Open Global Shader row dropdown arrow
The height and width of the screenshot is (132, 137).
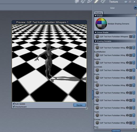click(x=134, y=36)
